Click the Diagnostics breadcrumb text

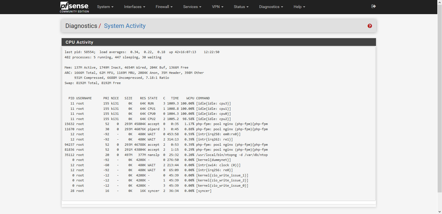(81, 26)
